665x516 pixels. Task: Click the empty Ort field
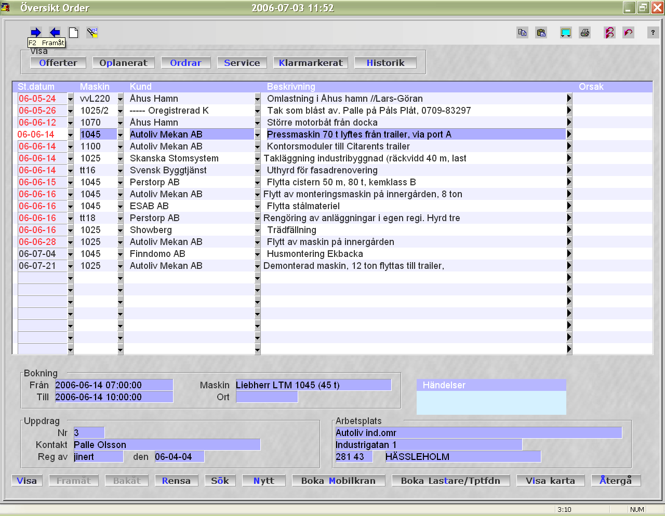pos(267,397)
